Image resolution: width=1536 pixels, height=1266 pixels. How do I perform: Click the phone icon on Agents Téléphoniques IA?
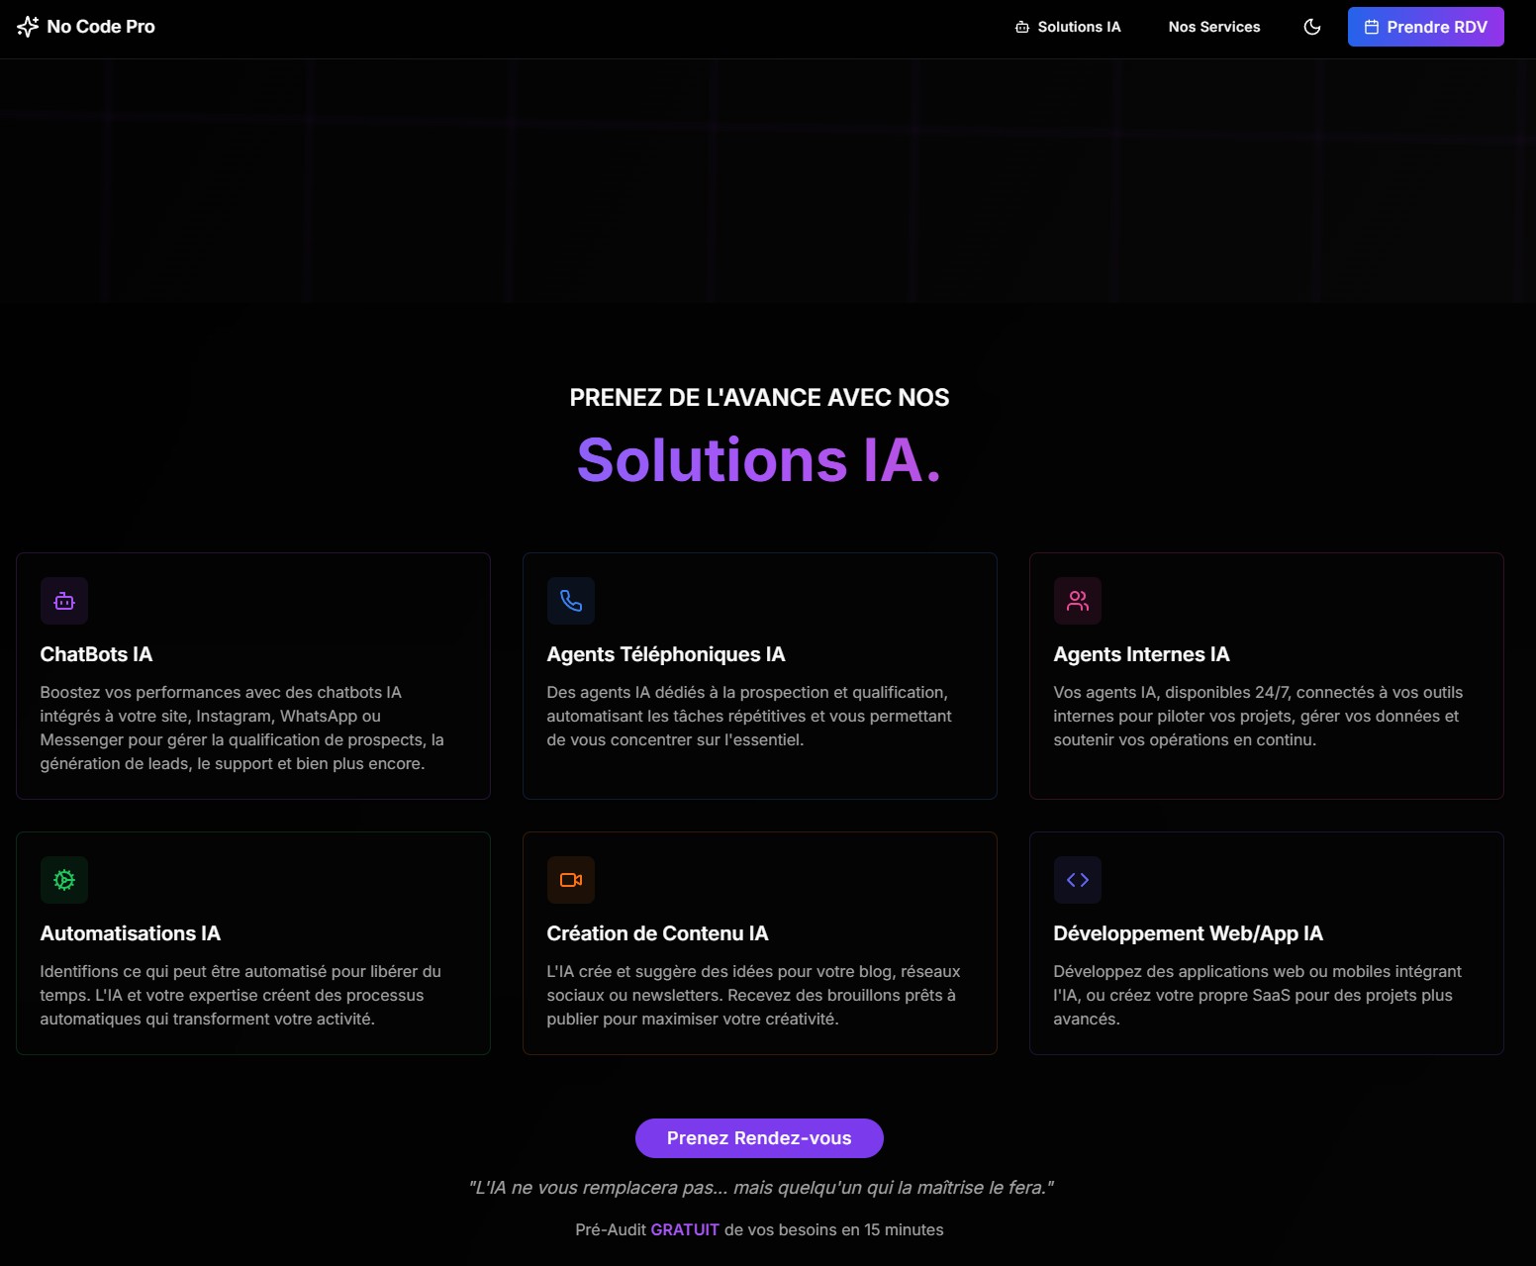point(571,601)
